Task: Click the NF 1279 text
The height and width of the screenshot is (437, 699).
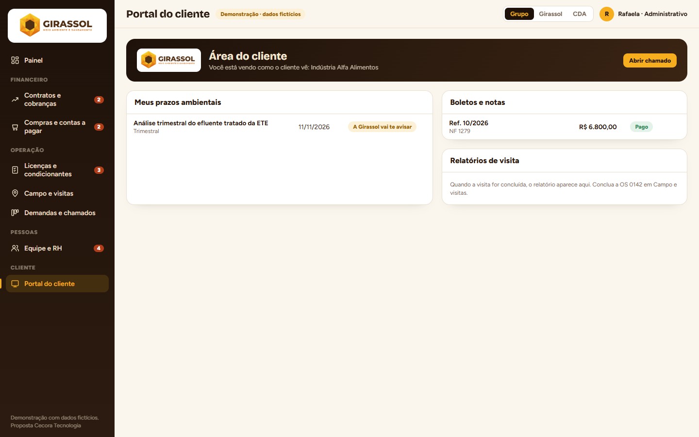Action: coord(460,131)
